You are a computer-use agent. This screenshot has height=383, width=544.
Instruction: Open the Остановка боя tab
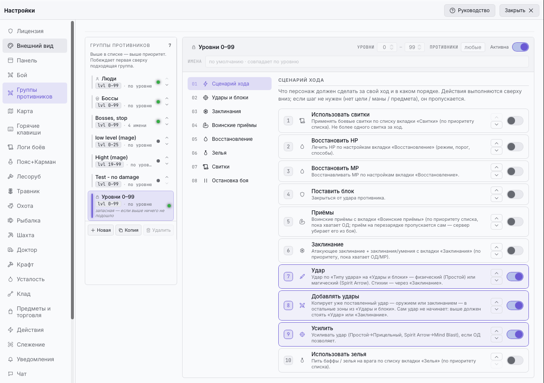(230, 181)
